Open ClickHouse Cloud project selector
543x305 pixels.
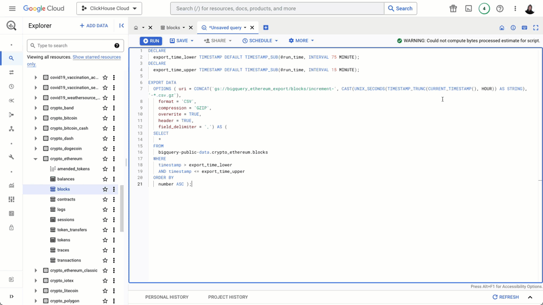(109, 8)
